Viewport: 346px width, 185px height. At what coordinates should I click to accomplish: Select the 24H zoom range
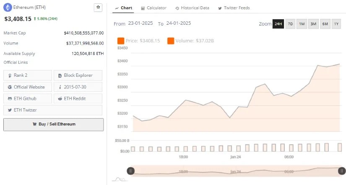(278, 24)
